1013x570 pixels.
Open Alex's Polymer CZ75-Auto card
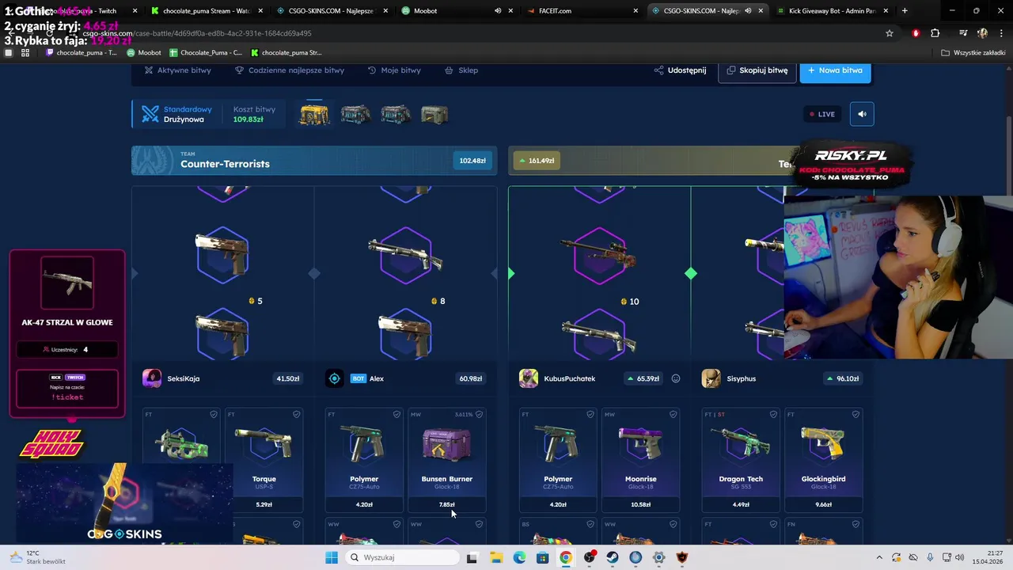(x=364, y=459)
